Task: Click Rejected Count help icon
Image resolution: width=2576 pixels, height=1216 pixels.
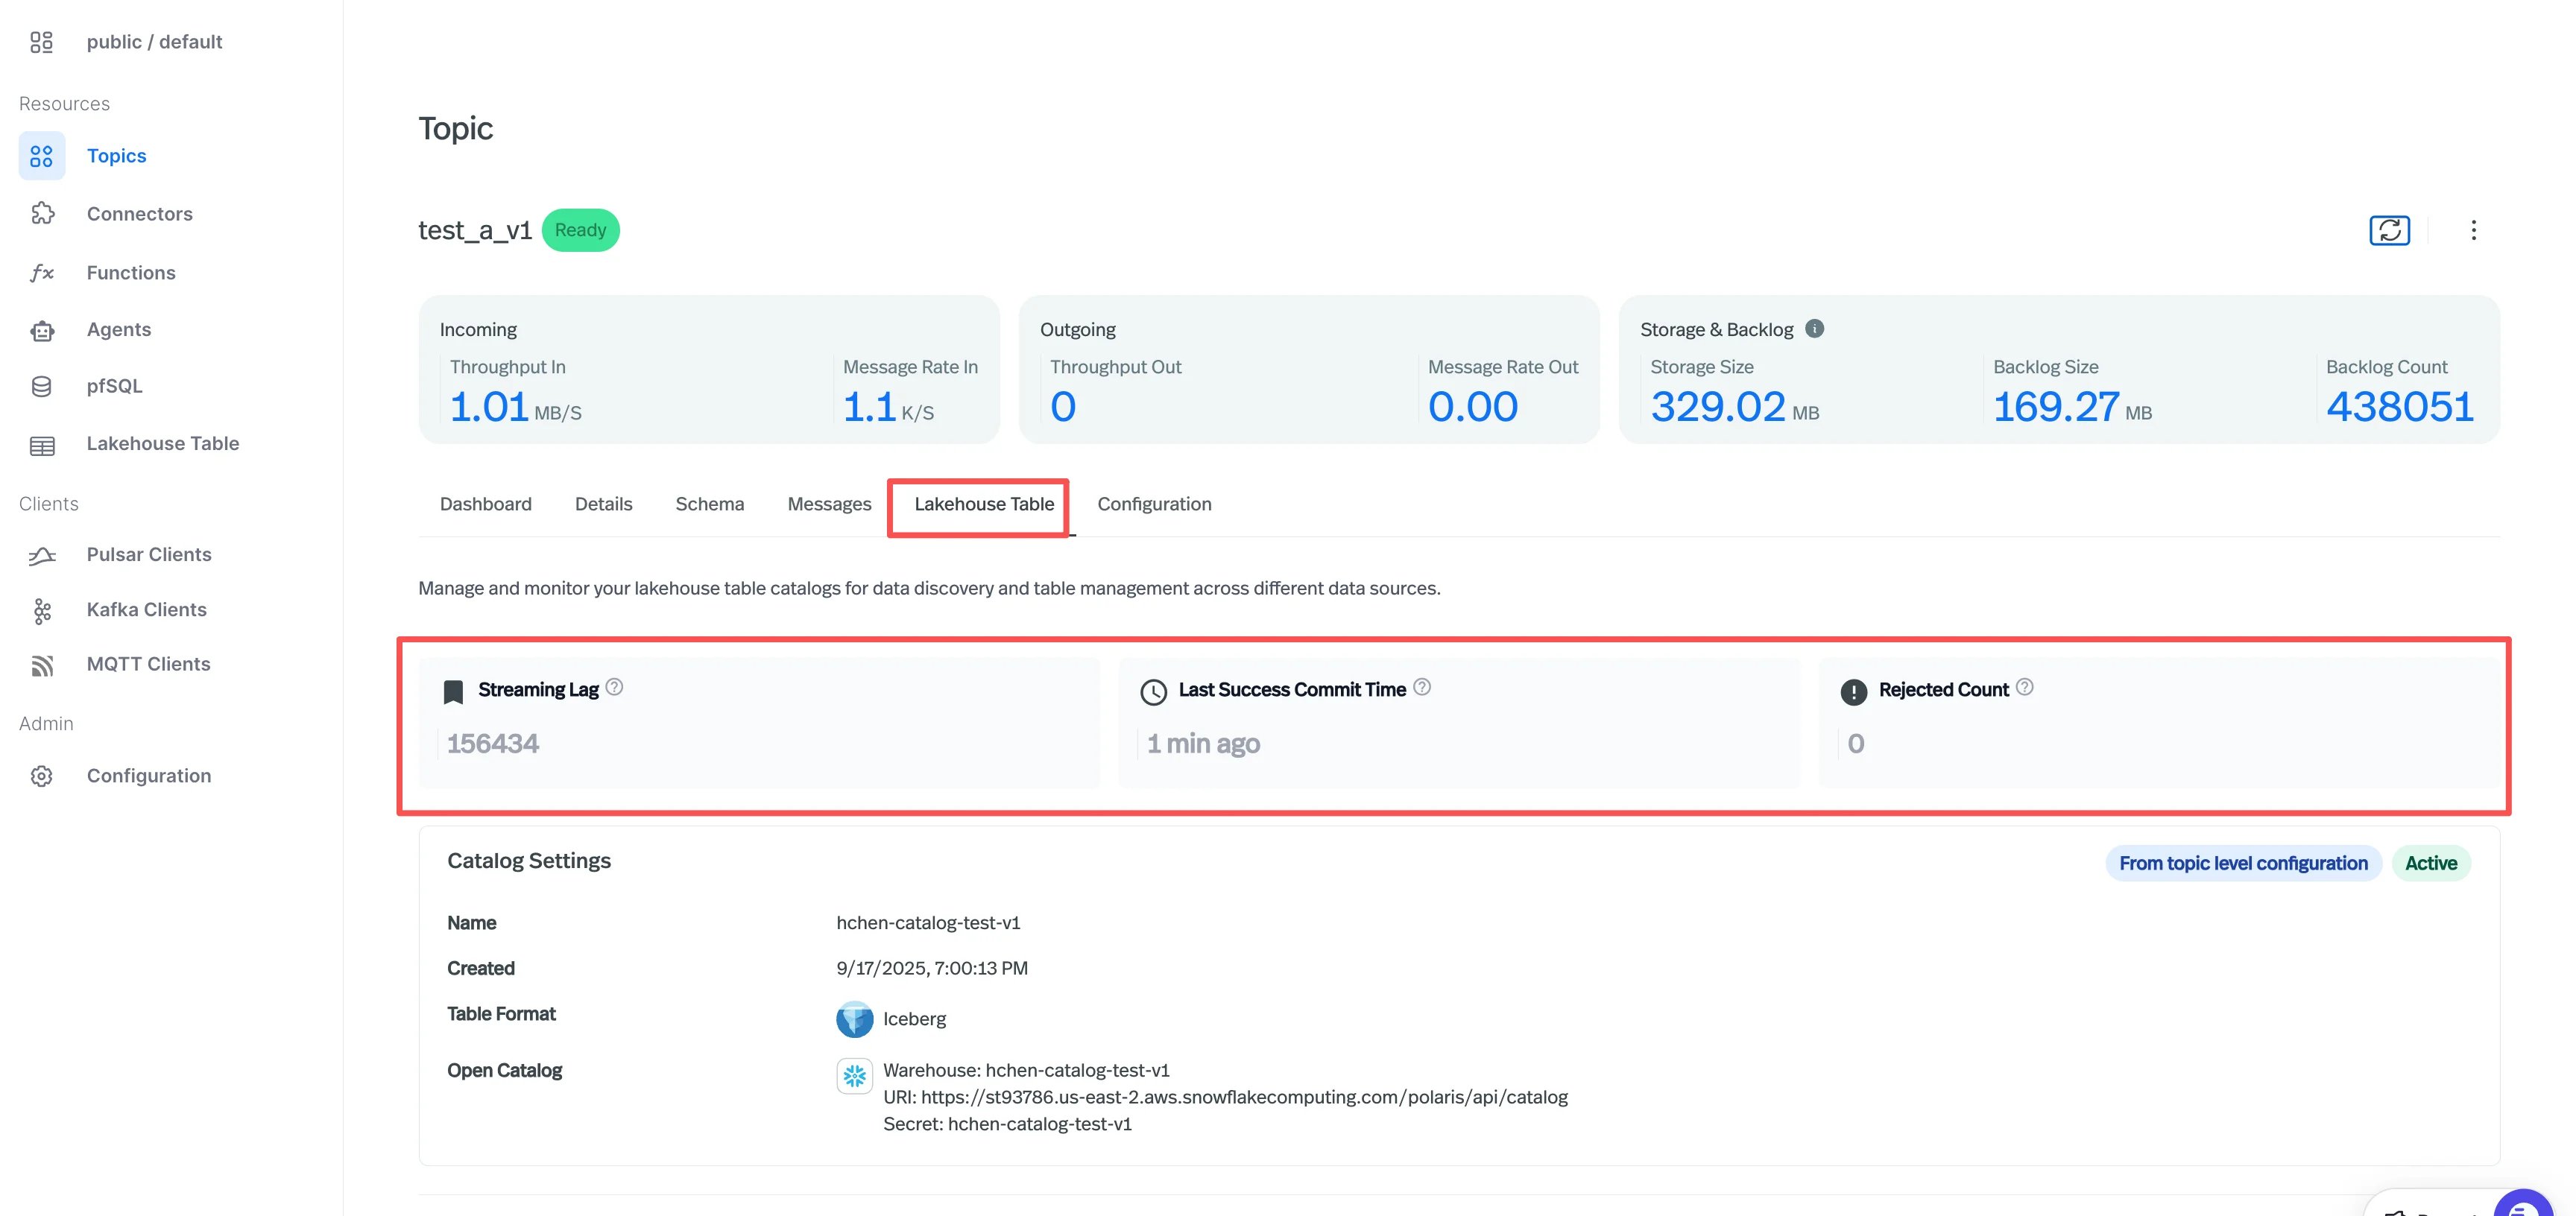Action: (2024, 687)
